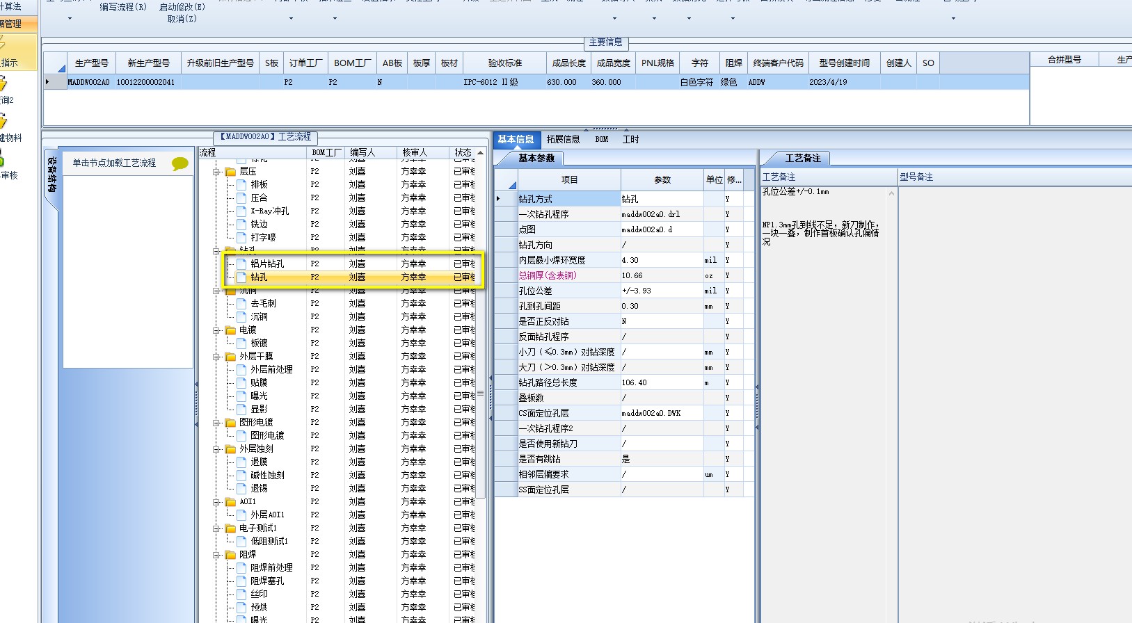The image size is (1132, 623).
Task: Click the 取消(Z) button
Action: point(182,19)
